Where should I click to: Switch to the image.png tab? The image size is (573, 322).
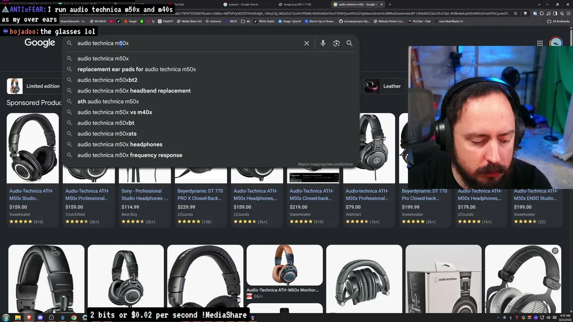coord(297,4)
